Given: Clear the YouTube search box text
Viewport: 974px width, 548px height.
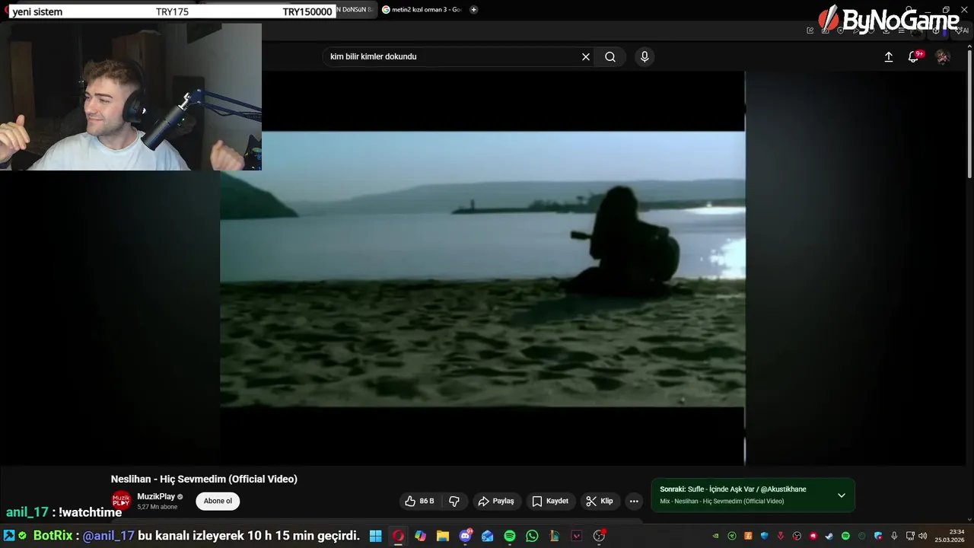Looking at the screenshot, I should [586, 57].
